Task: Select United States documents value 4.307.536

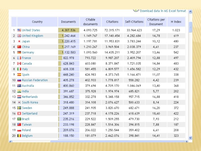Action: point(69,30)
